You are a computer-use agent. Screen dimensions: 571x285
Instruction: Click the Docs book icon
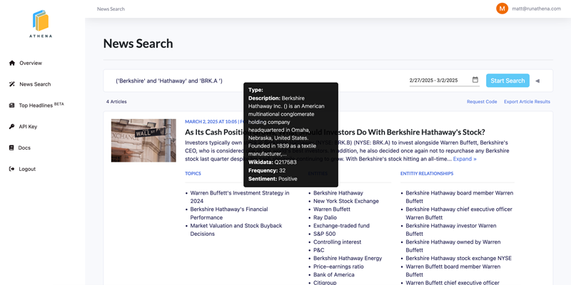point(11,147)
